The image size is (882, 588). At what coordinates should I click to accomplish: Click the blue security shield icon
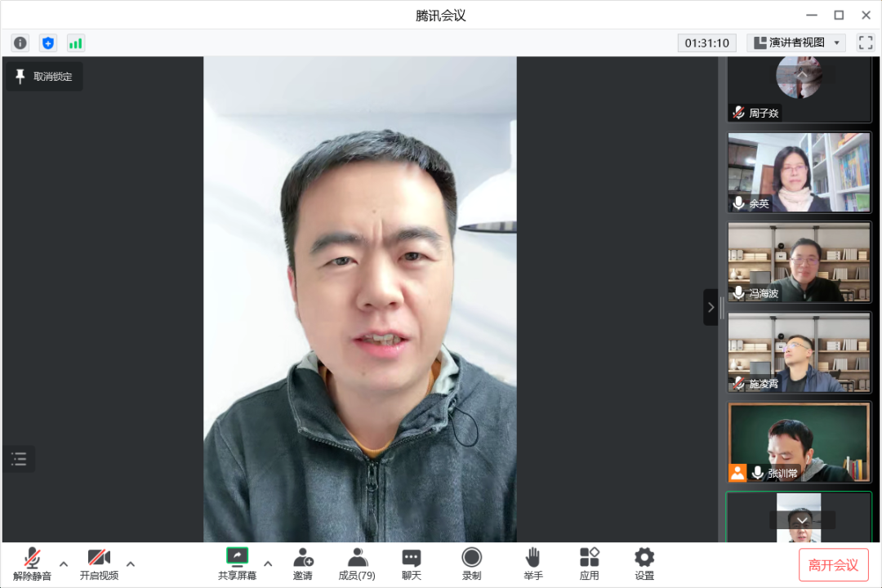(x=48, y=43)
